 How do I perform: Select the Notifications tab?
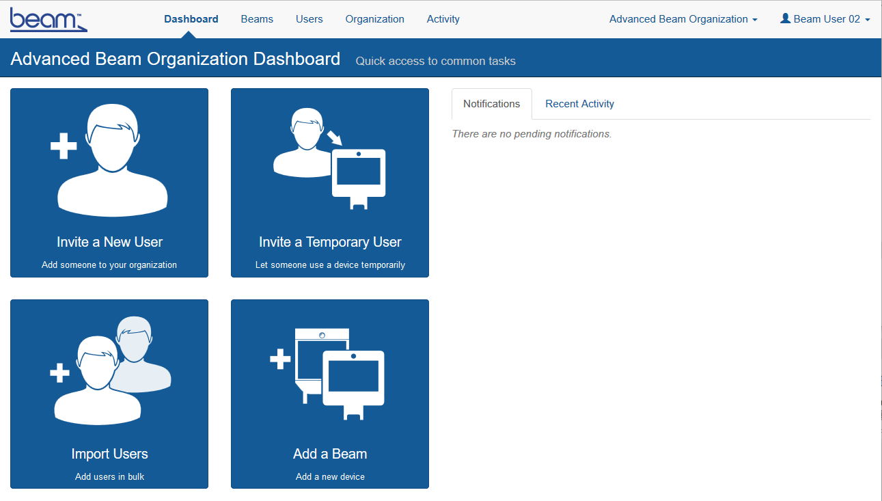491,104
